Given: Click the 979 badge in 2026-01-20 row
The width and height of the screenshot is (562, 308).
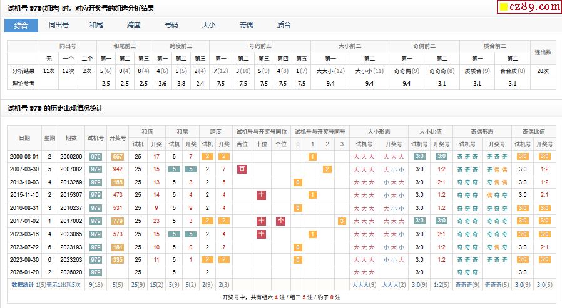Looking at the screenshot, I should click(96, 272).
